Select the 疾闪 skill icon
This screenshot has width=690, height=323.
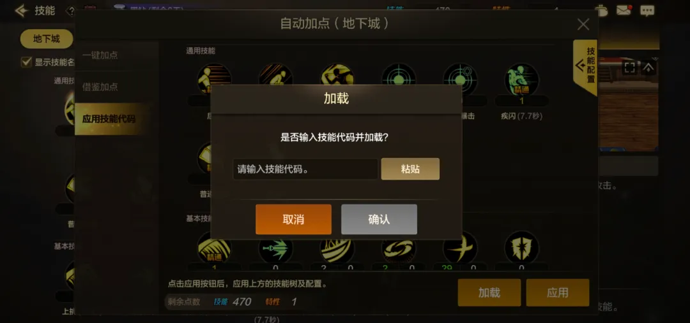coord(521,80)
